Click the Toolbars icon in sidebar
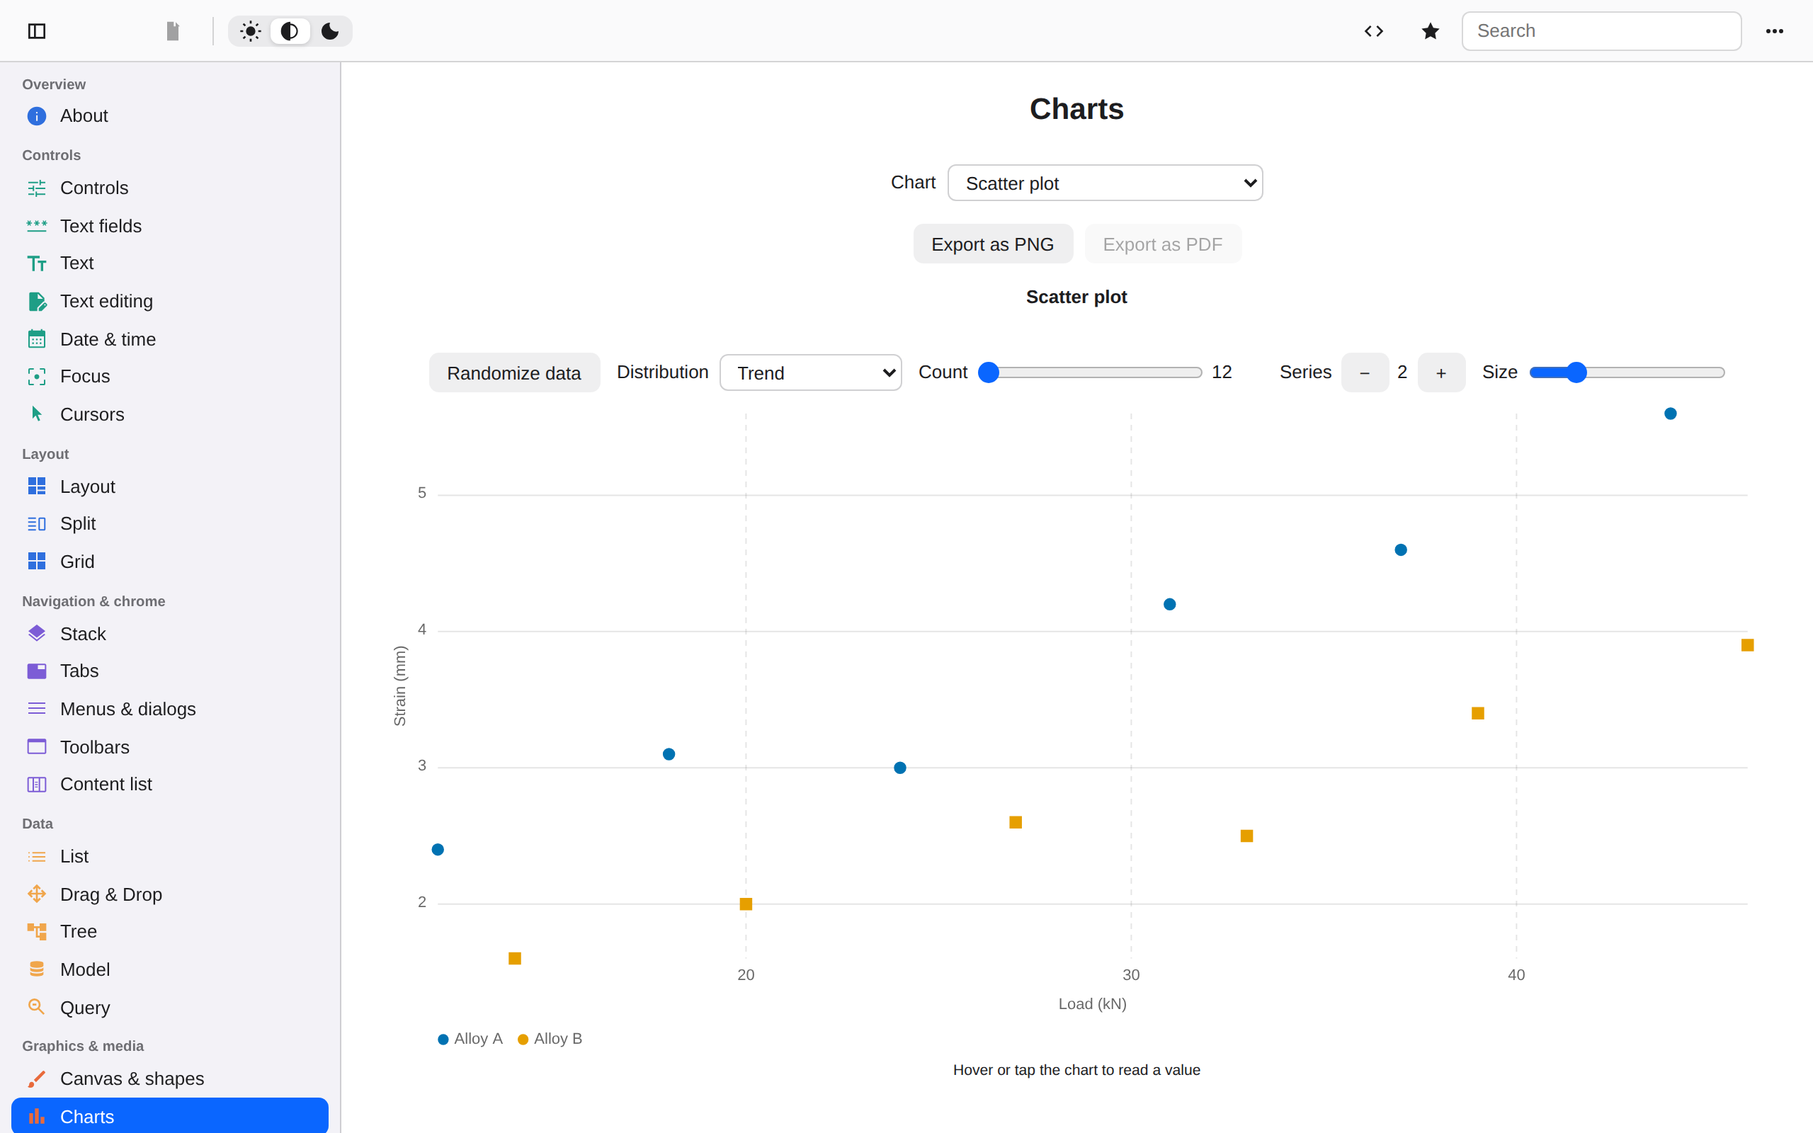Screen dimensions: 1813x1133 click(x=37, y=746)
